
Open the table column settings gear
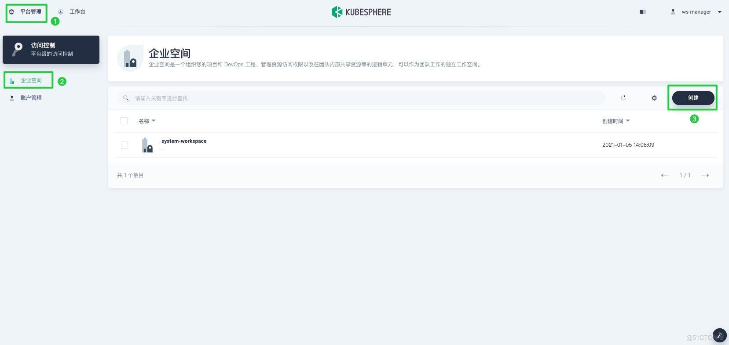tap(654, 98)
